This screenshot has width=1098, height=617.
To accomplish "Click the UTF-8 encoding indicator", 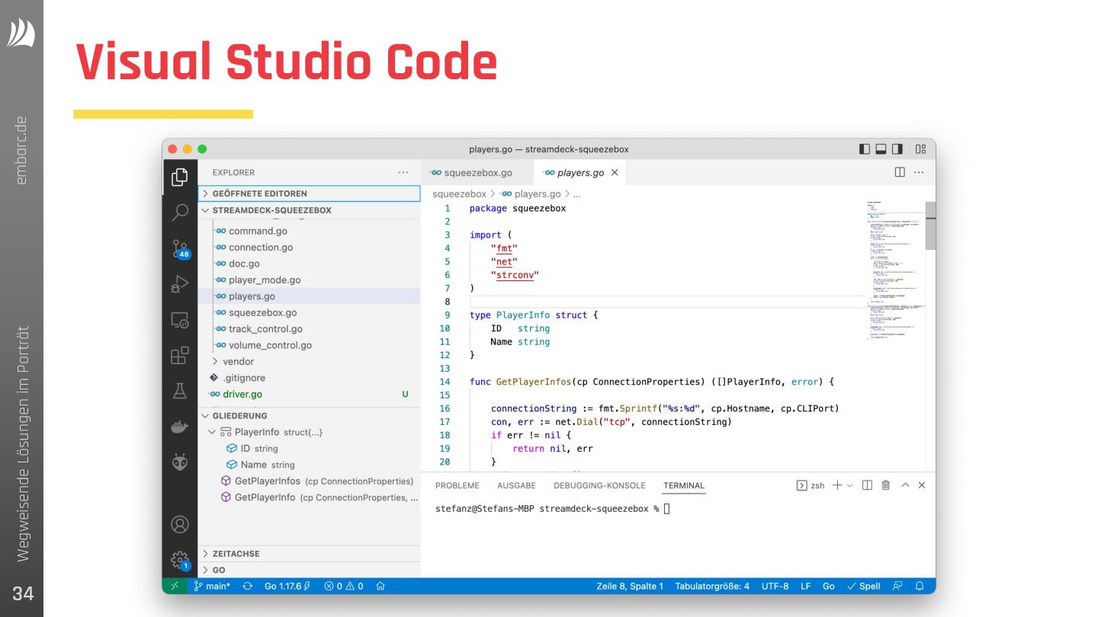I will click(775, 586).
